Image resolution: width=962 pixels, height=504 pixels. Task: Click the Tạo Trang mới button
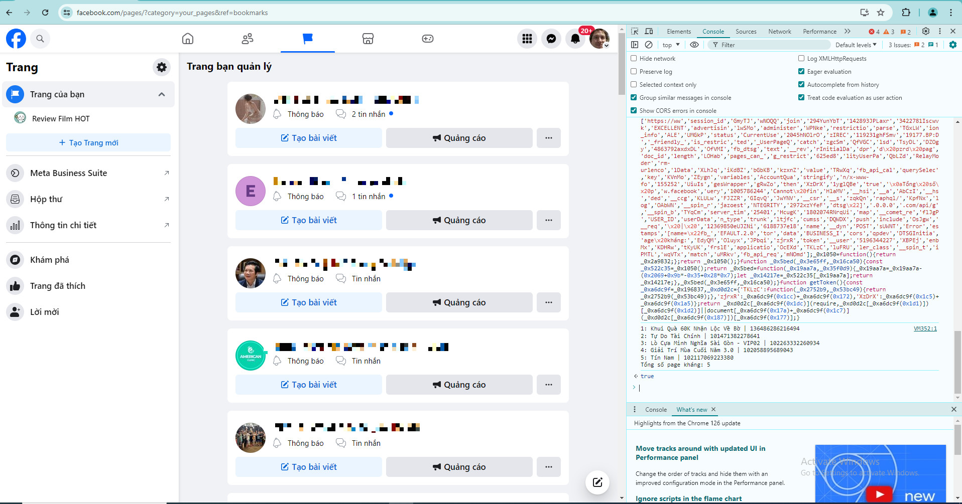pyautogui.click(x=88, y=143)
